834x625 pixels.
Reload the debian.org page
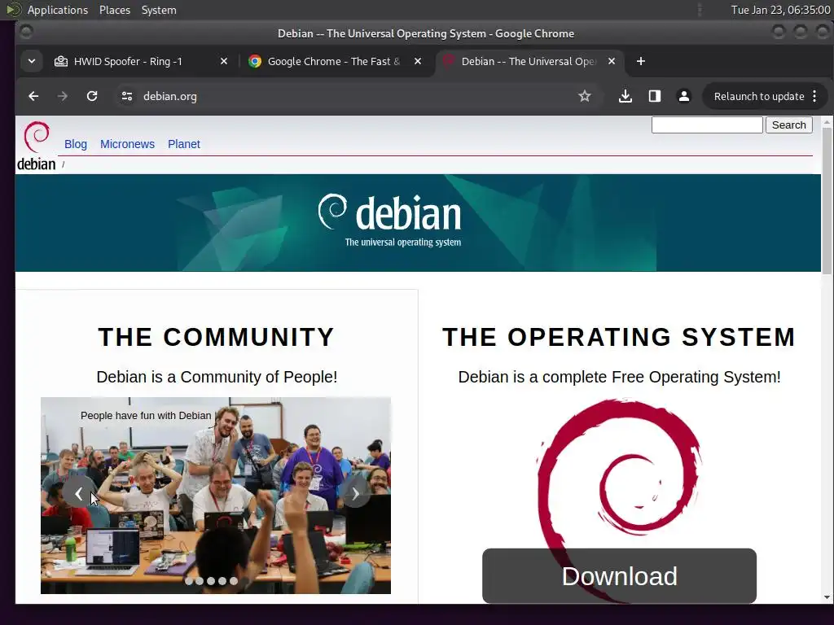[x=92, y=96]
